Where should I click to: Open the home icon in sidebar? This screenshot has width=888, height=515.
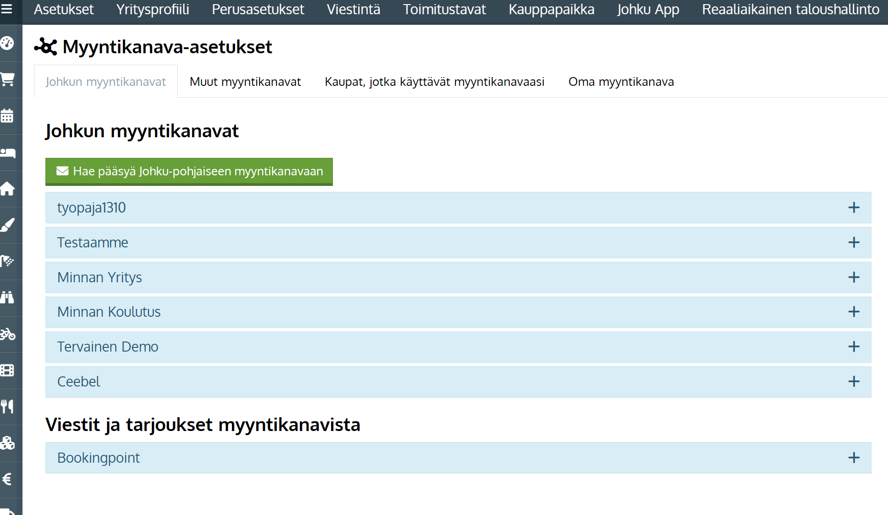point(7,188)
